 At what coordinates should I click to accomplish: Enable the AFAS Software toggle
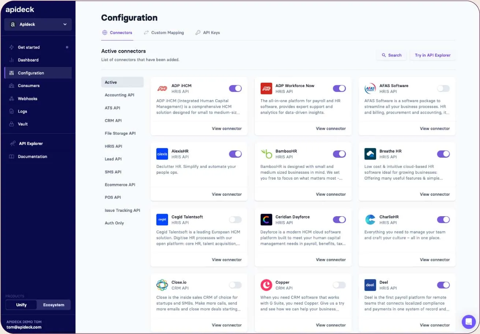[x=443, y=89]
